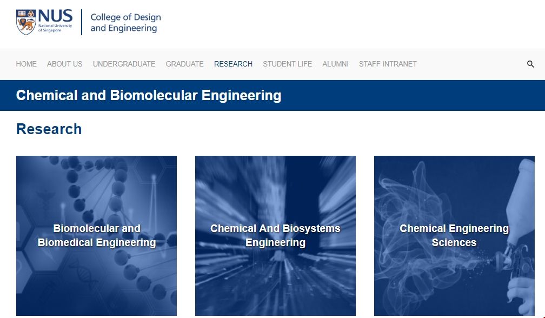Click the Biomolecular and Biomedical Engineering title text
This screenshot has height=318, width=545.
coord(97,236)
